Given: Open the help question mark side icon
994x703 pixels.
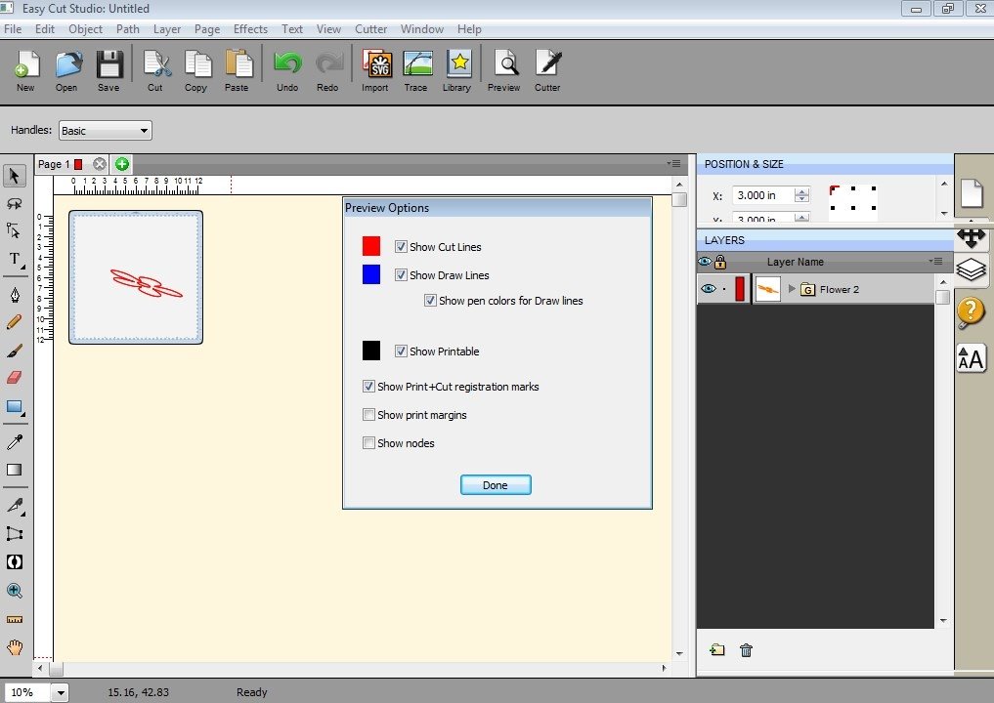Looking at the screenshot, I should 971,312.
